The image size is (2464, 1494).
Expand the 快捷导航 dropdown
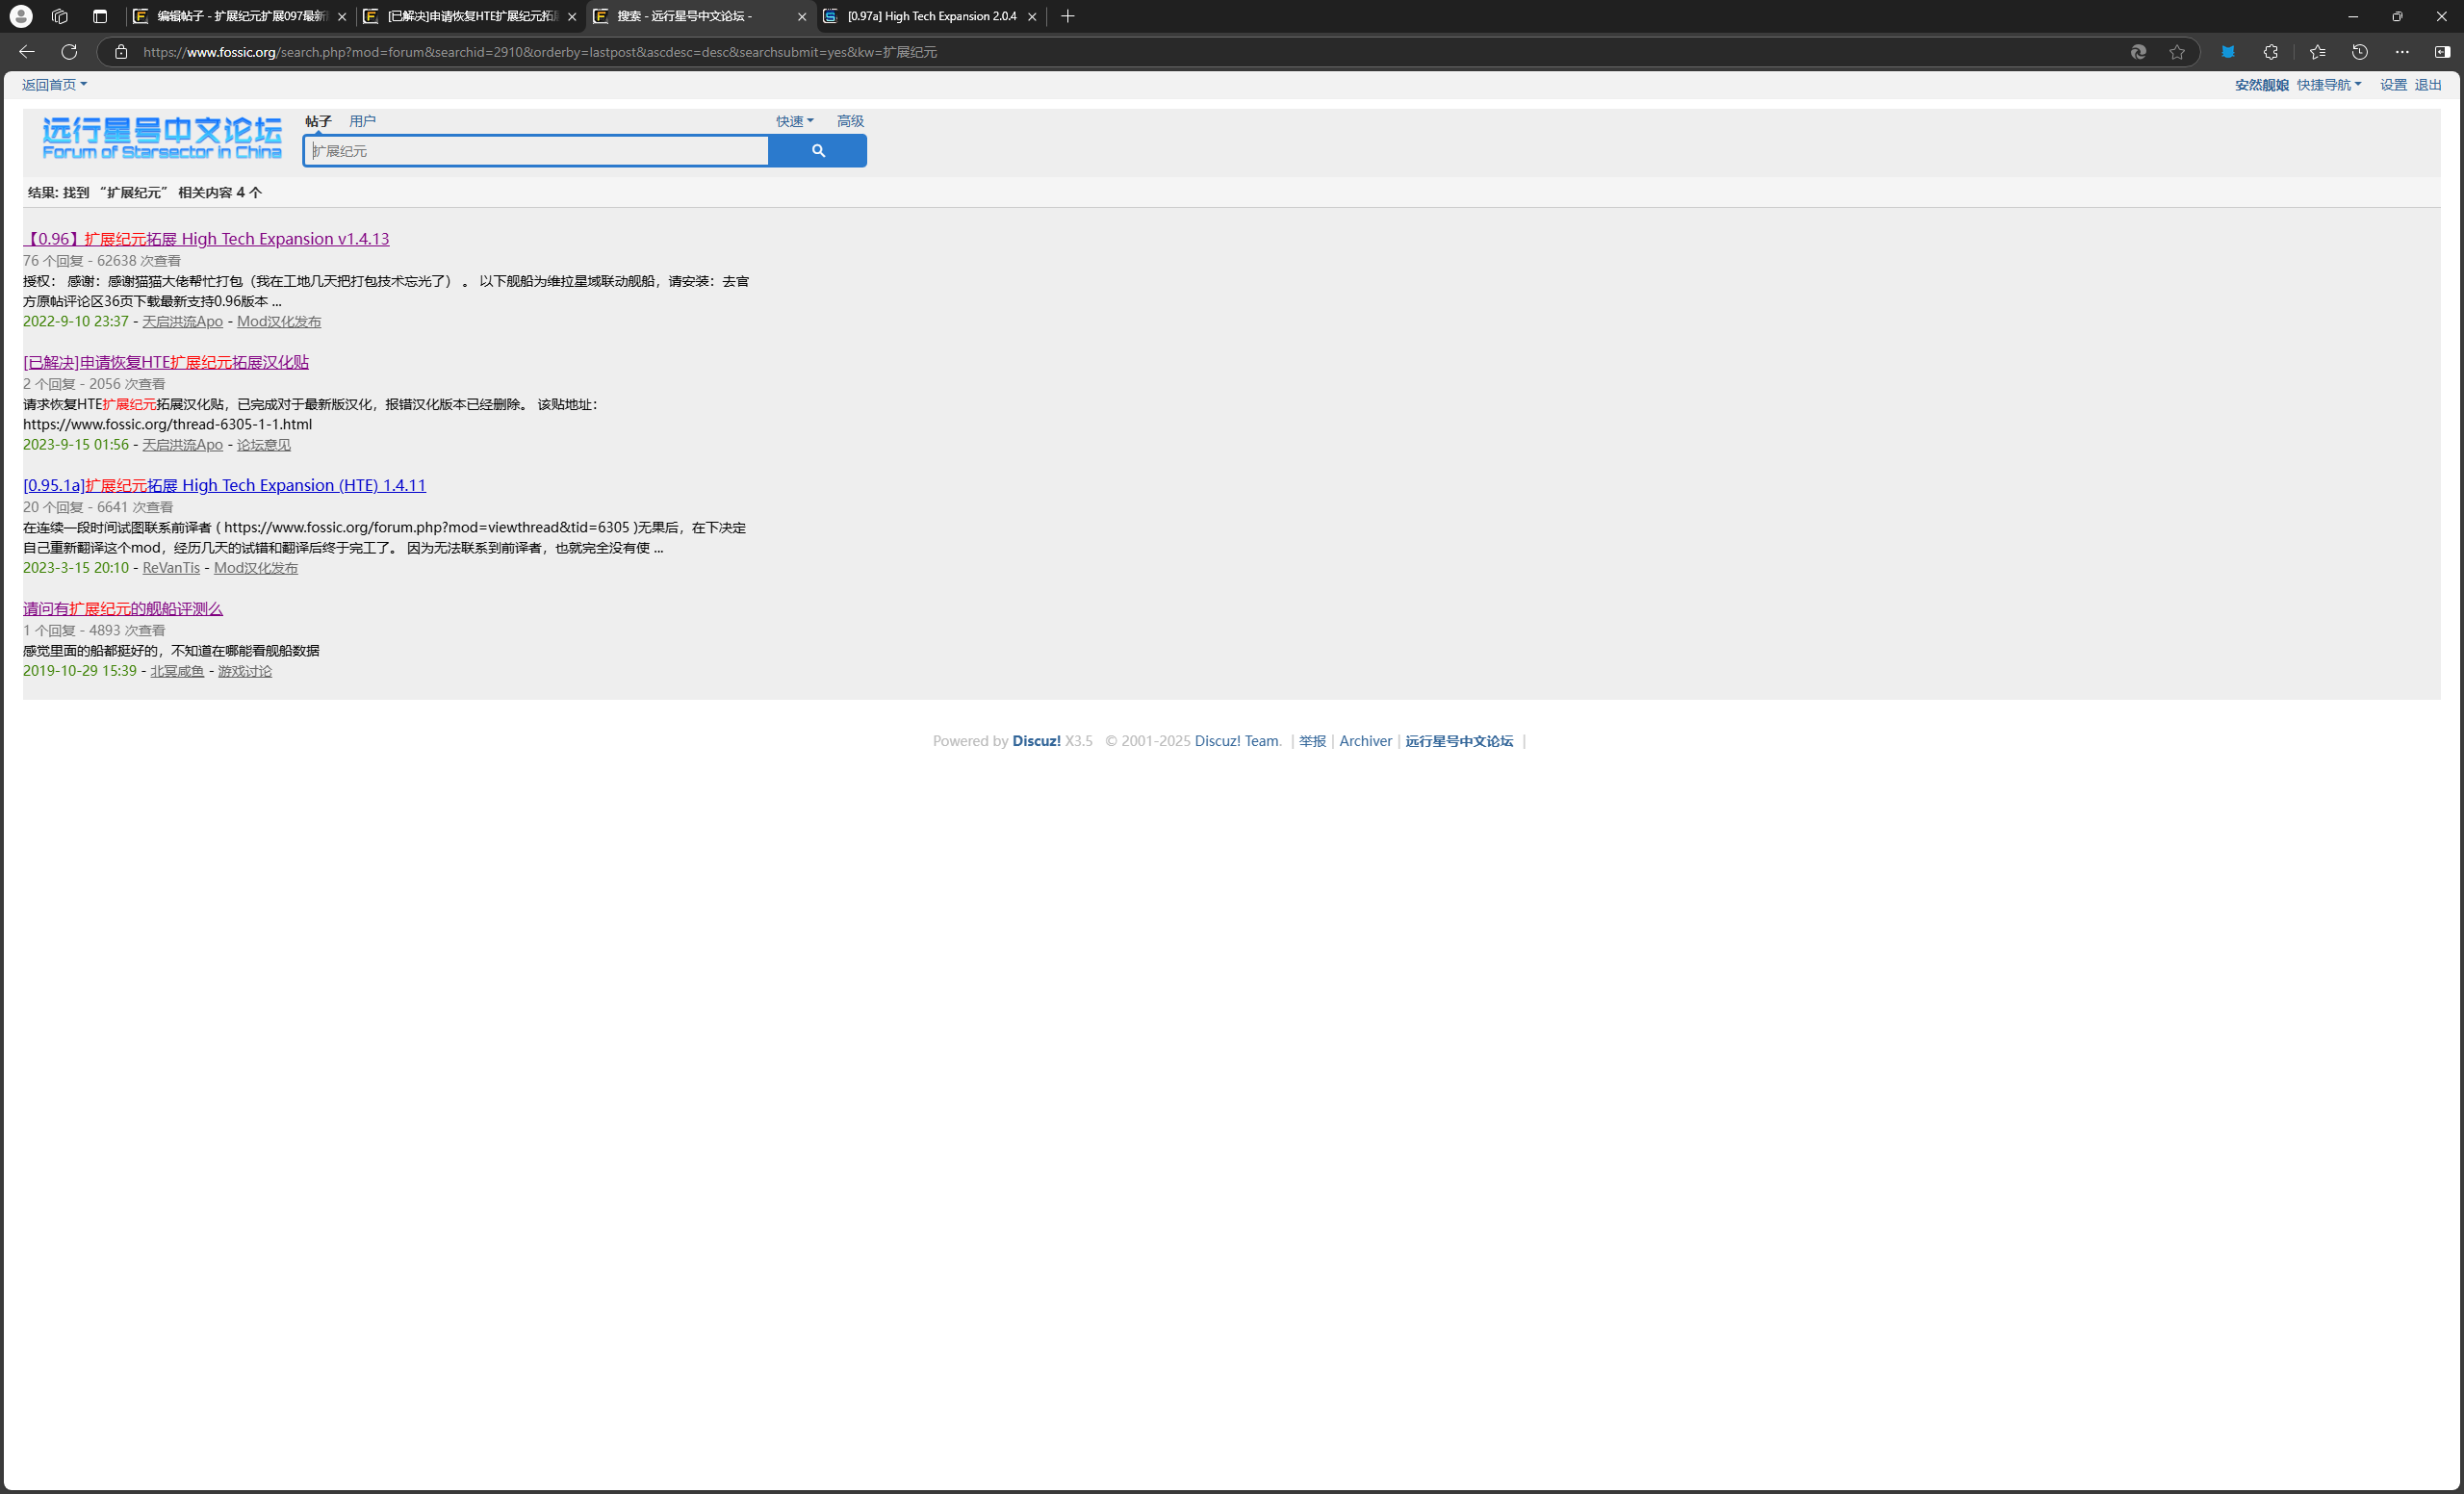tap(2328, 85)
